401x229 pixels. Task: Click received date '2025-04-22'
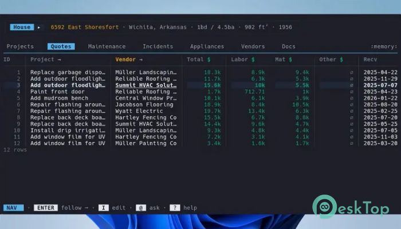[380, 72]
